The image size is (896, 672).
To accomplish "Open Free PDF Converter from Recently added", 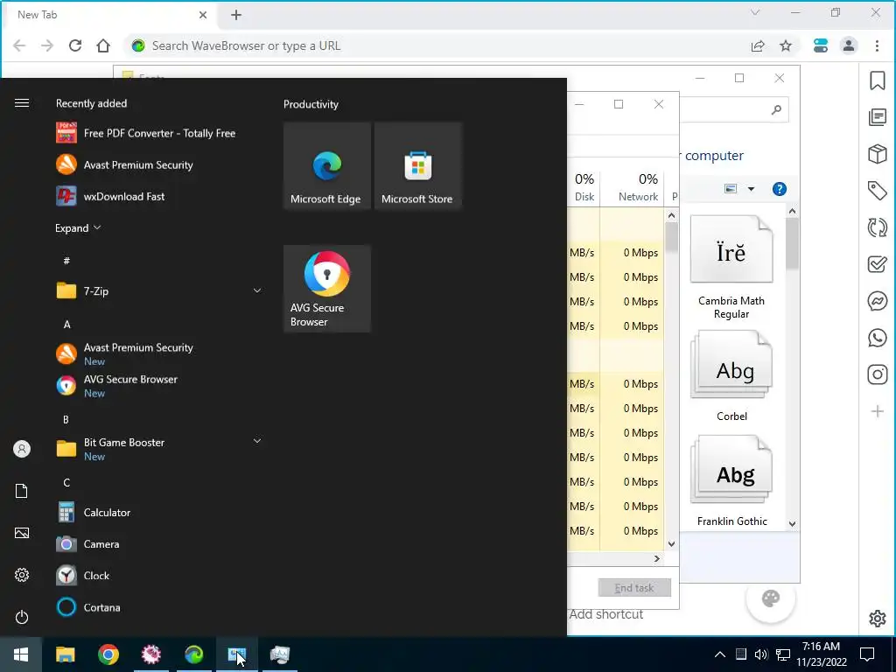I will click(146, 133).
